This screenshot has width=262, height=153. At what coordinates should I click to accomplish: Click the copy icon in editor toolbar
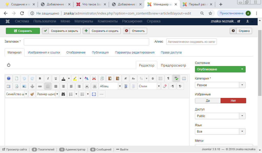coord(102,79)
